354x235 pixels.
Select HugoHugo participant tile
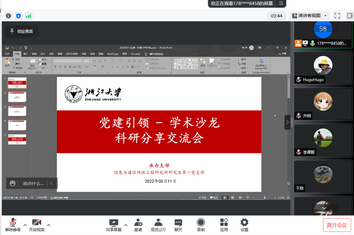323,68
